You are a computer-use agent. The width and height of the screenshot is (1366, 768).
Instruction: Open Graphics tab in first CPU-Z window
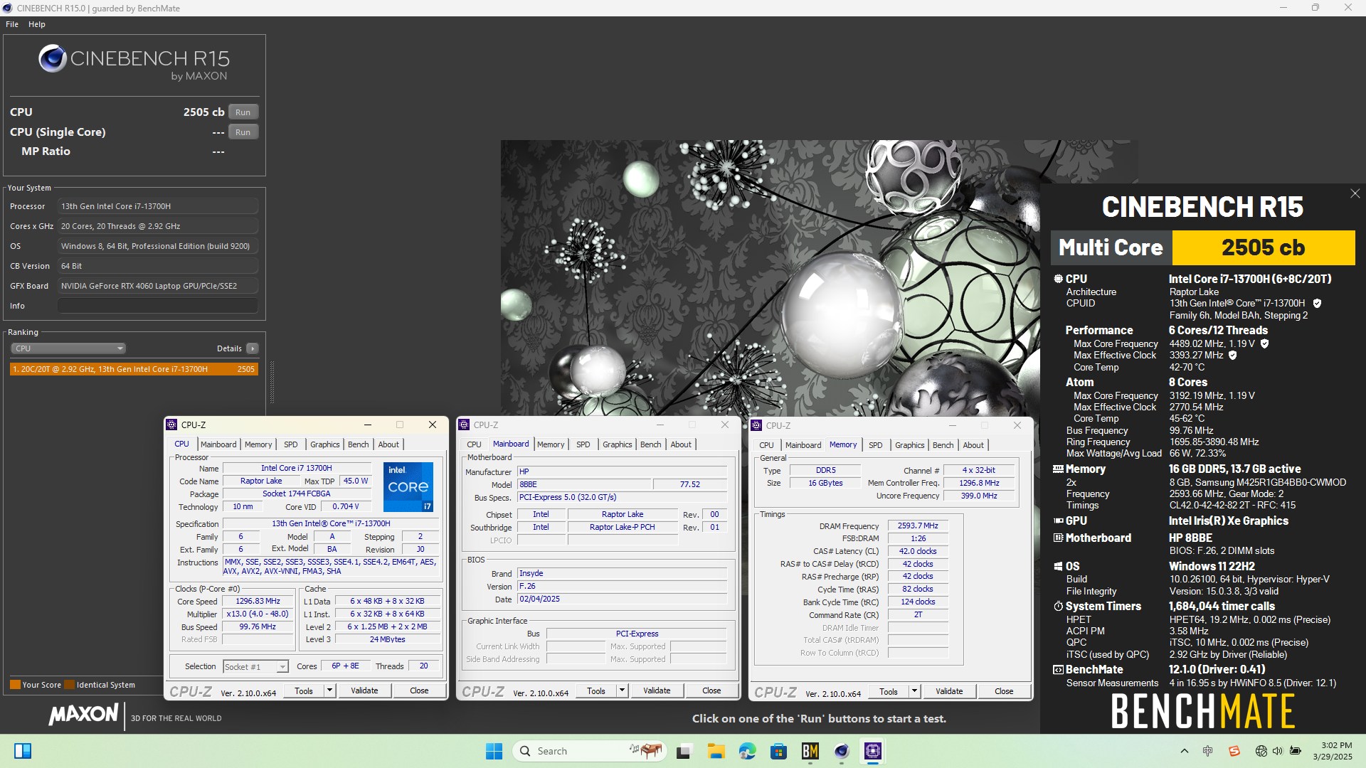pyautogui.click(x=325, y=444)
